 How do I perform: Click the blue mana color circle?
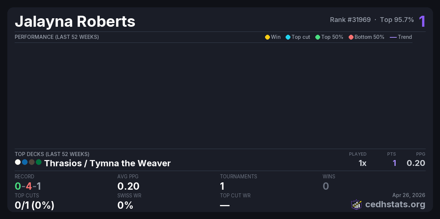tap(25, 162)
